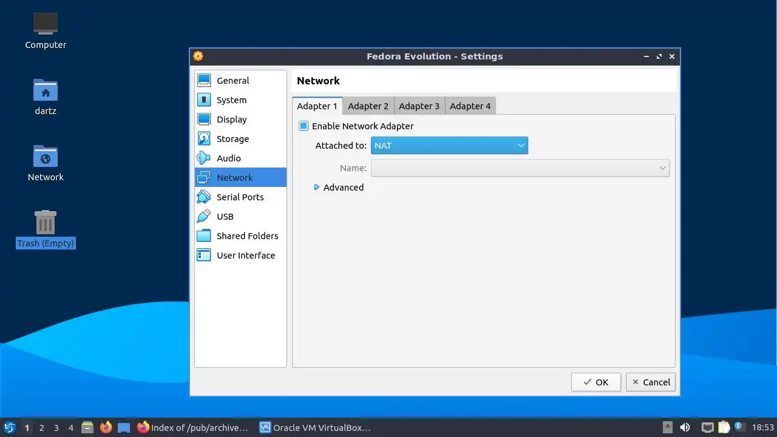Viewport: 777px width, 437px height.
Task: Select the User Interface settings section
Action: click(x=240, y=256)
